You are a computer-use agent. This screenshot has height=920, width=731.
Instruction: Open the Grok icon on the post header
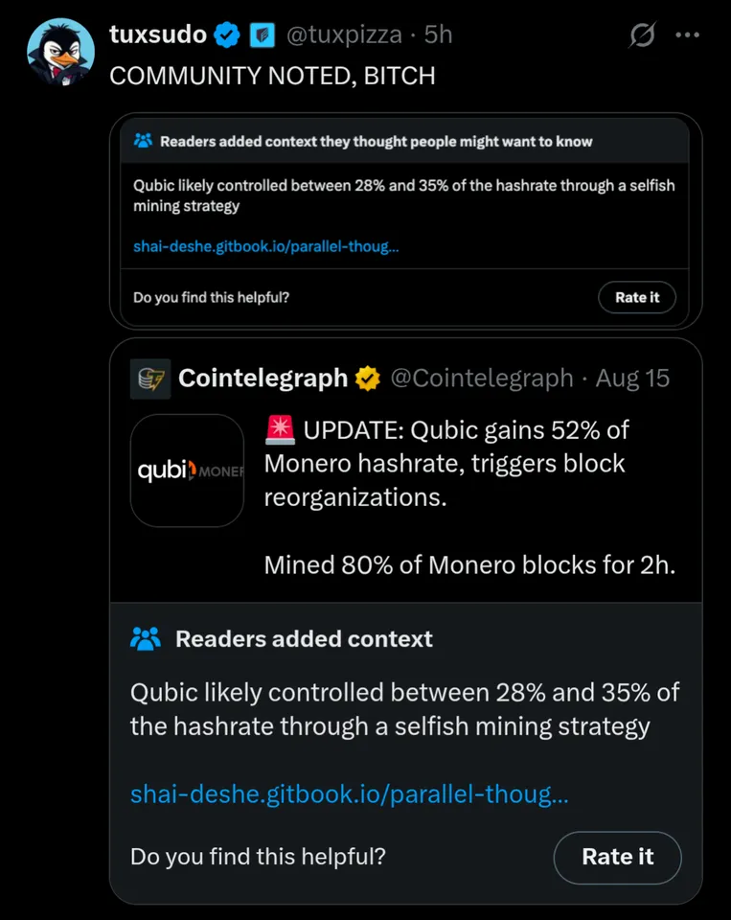pyautogui.click(x=642, y=35)
